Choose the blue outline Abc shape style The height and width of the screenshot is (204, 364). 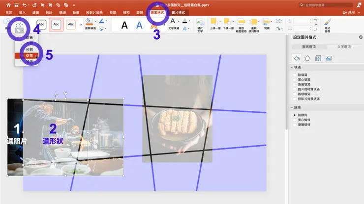(x=56, y=25)
